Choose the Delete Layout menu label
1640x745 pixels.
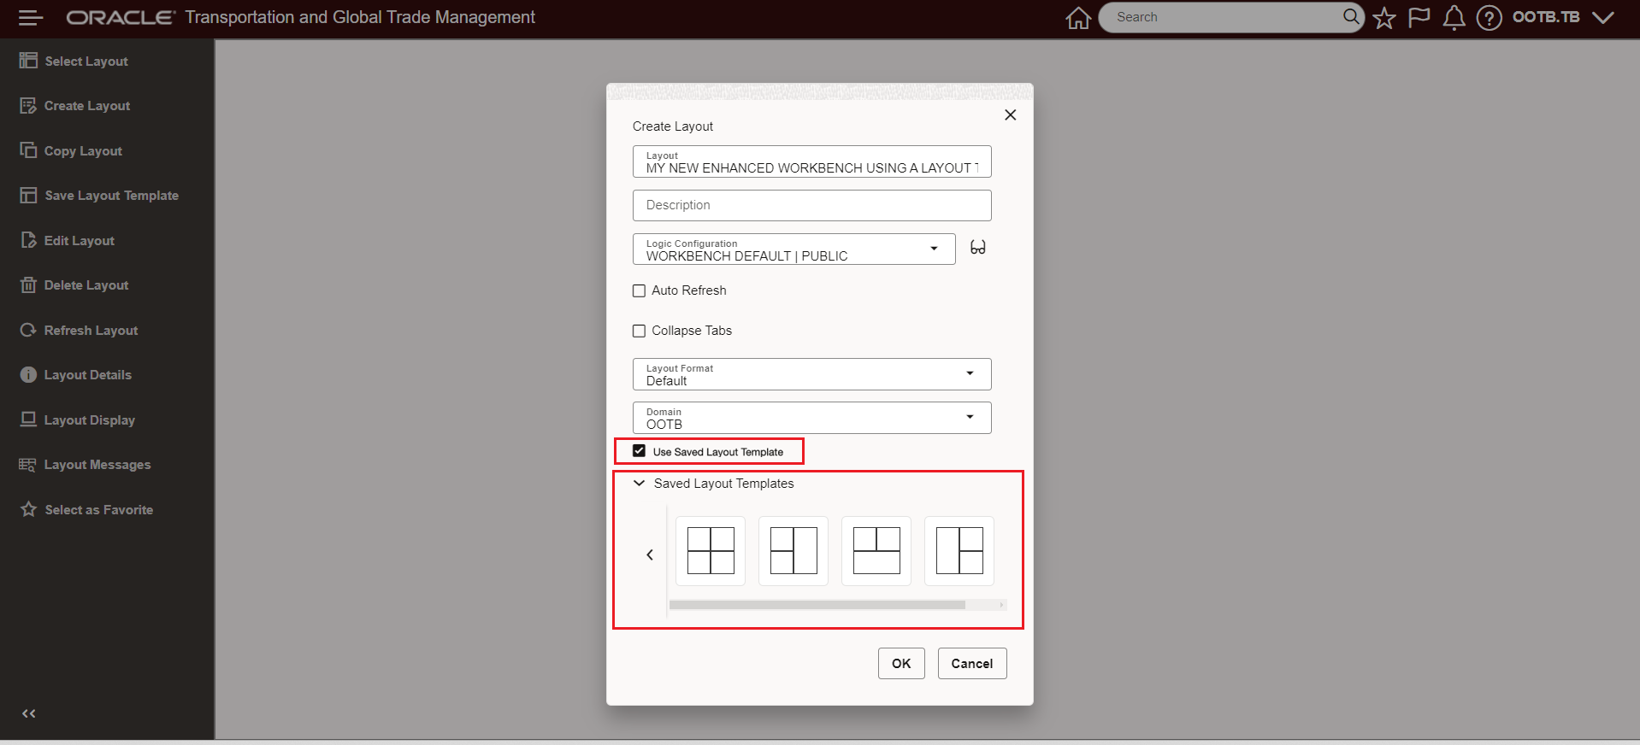pos(86,285)
